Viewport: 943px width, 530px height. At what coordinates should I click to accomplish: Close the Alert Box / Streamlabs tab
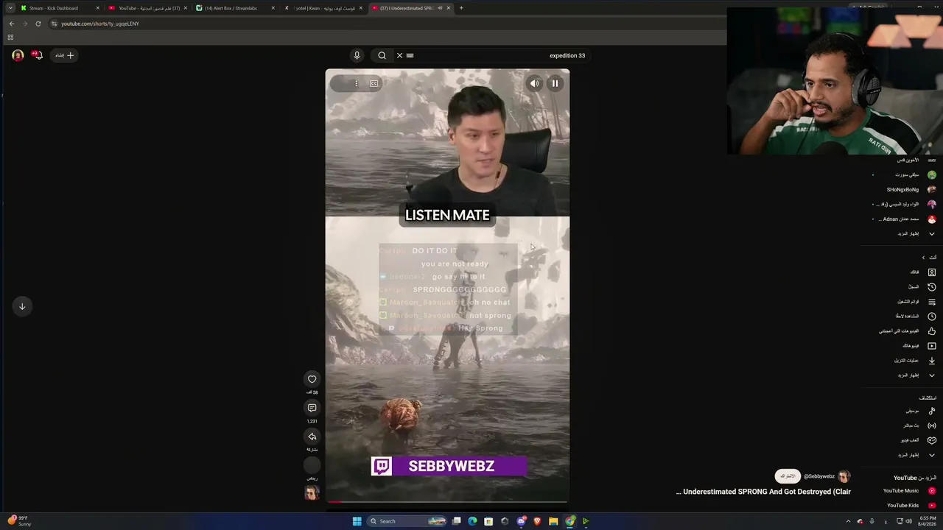pos(273,8)
